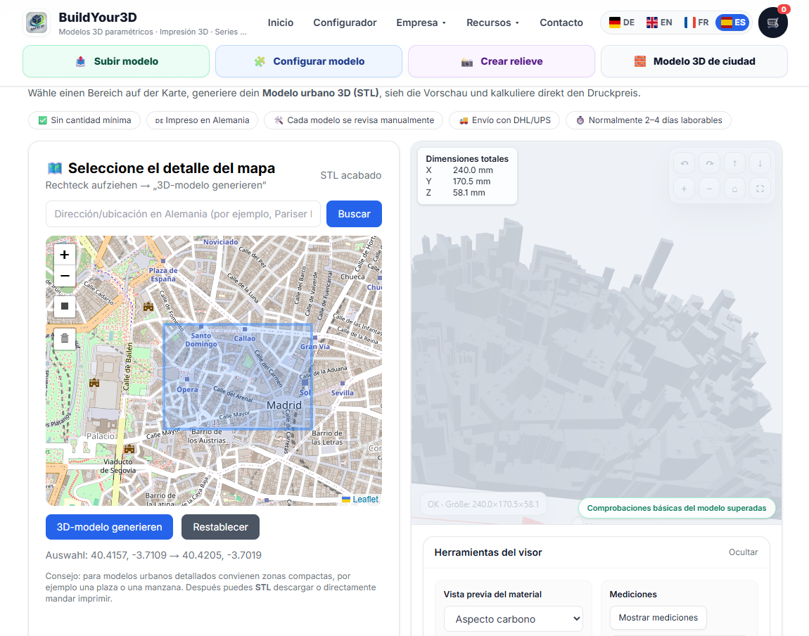The height and width of the screenshot is (636, 809).
Task: Switch to Crear relieve tab
Action: pos(502,61)
